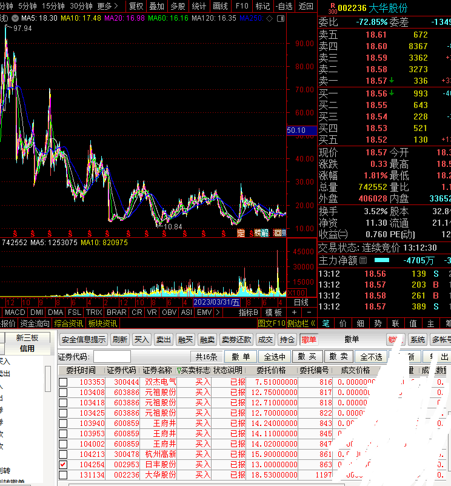Click 全不选 to deselect all
Viewport: 451px width, 486px height.
pos(372,357)
